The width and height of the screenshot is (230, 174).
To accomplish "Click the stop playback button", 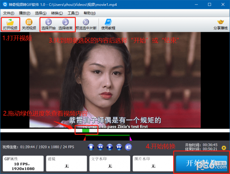I will [91, 147].
